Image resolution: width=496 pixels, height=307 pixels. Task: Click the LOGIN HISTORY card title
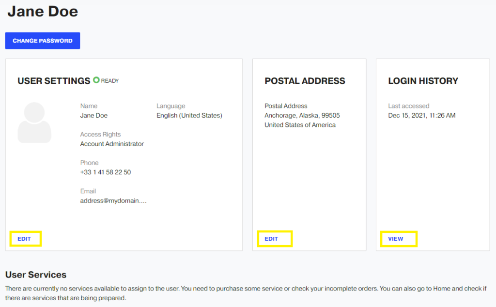423,81
